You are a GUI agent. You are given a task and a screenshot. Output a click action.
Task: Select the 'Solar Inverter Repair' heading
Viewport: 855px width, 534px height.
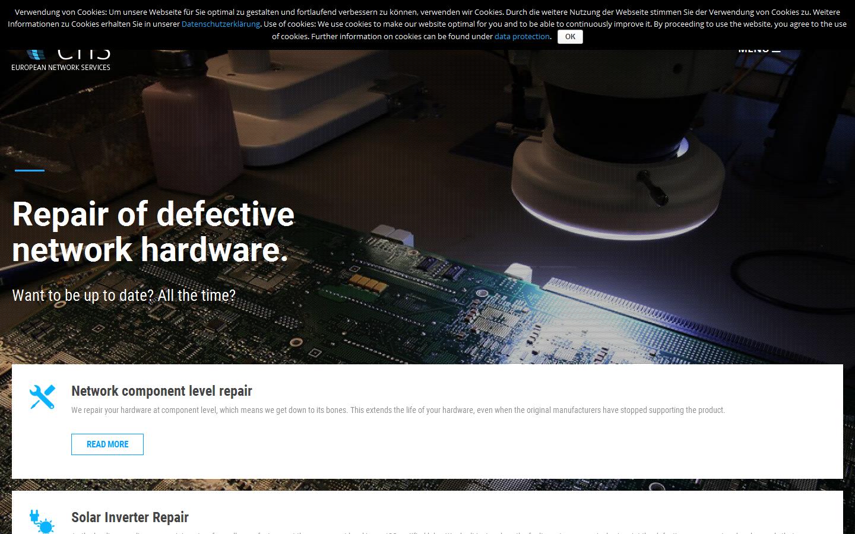[130, 517]
